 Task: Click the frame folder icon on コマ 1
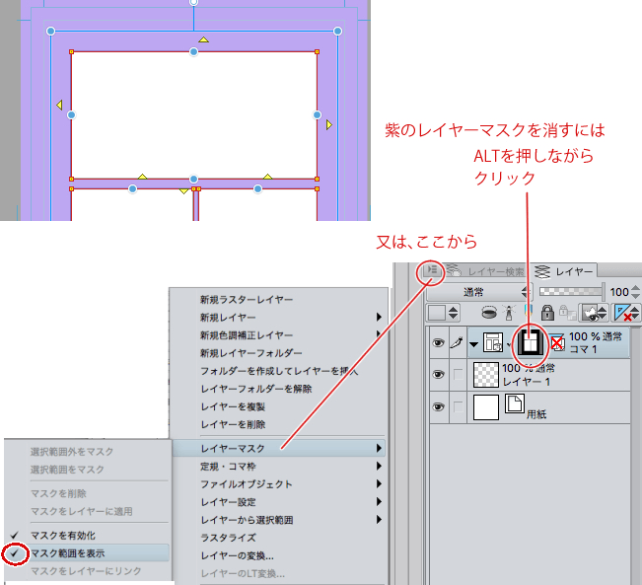tap(493, 343)
